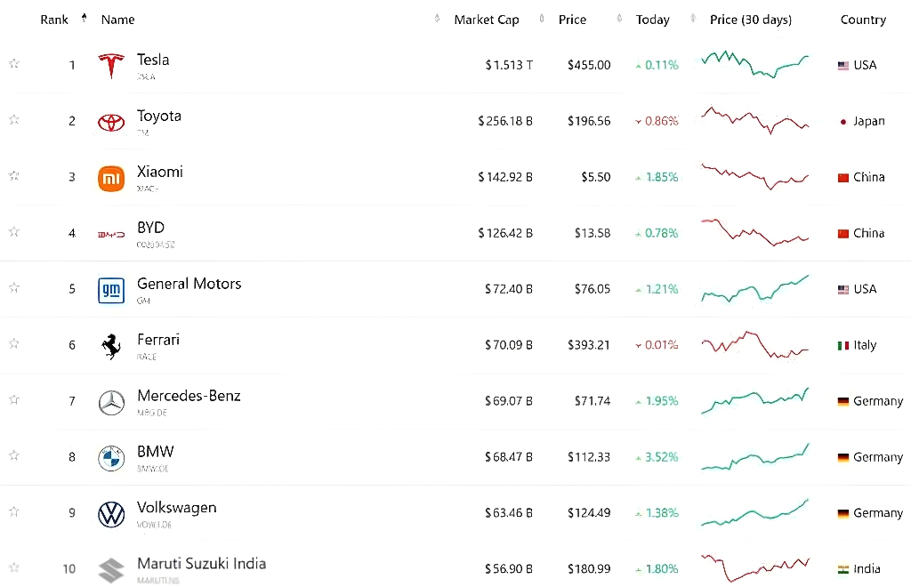Screen dimensions: 911x587
Task: Click the Volkswagen logo icon
Action: 111,514
